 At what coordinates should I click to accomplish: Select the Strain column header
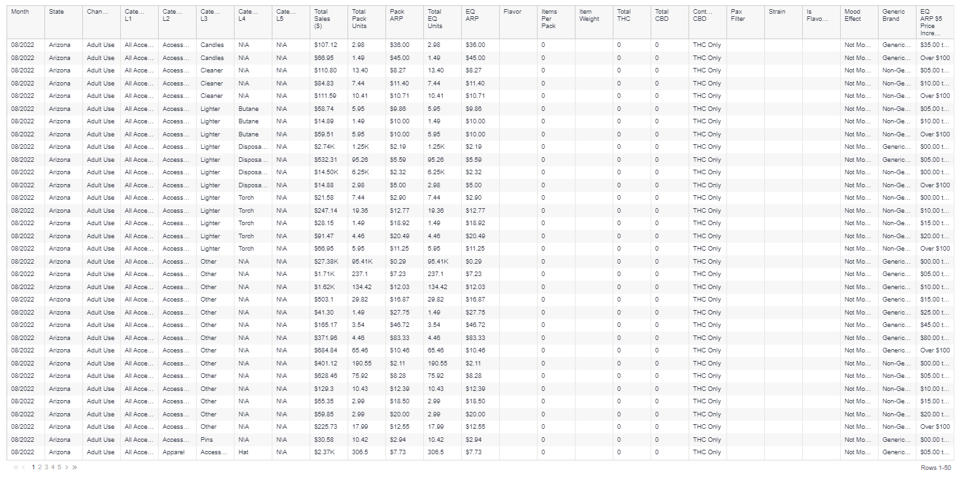[777, 12]
